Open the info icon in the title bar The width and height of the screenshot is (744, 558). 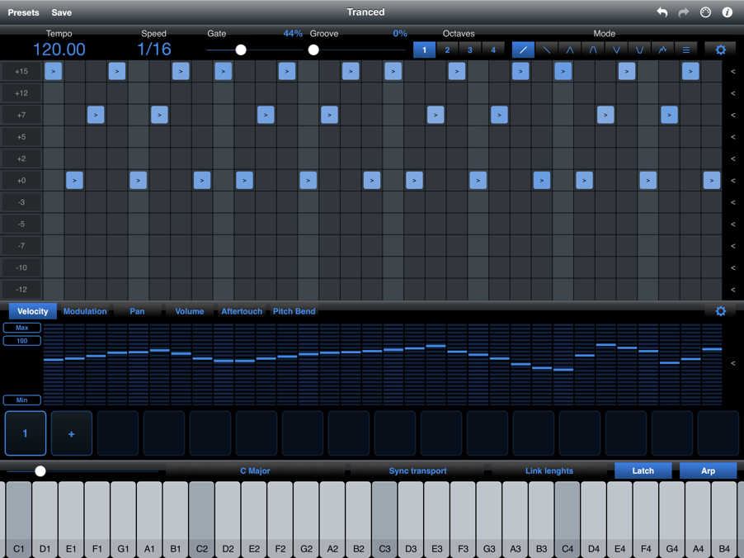click(727, 12)
